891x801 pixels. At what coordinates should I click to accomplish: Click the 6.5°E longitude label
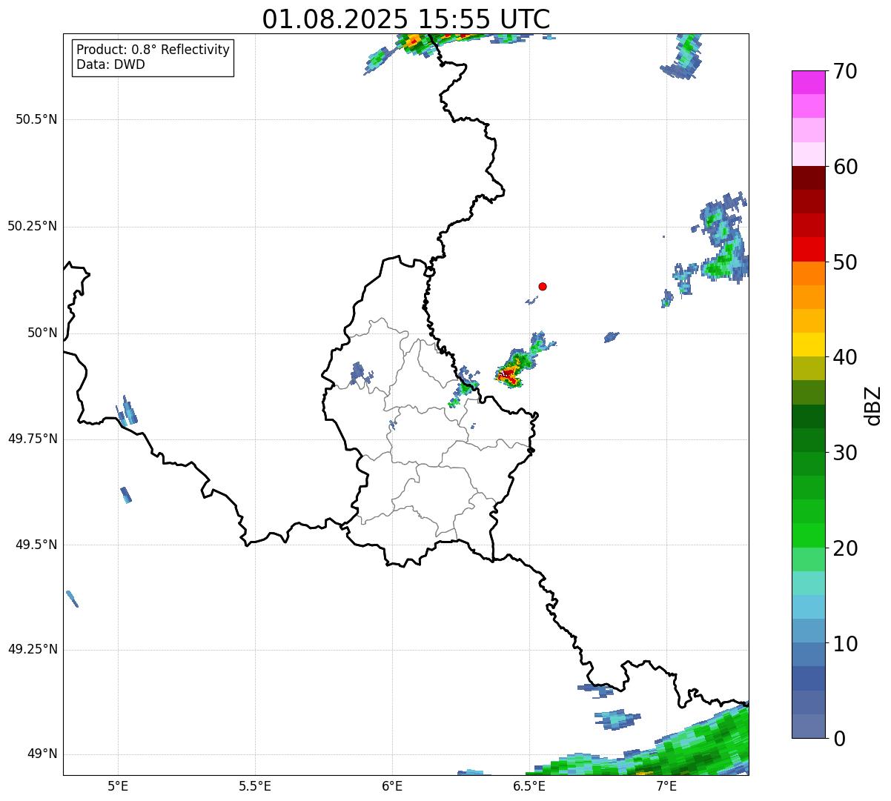pyautogui.click(x=529, y=785)
